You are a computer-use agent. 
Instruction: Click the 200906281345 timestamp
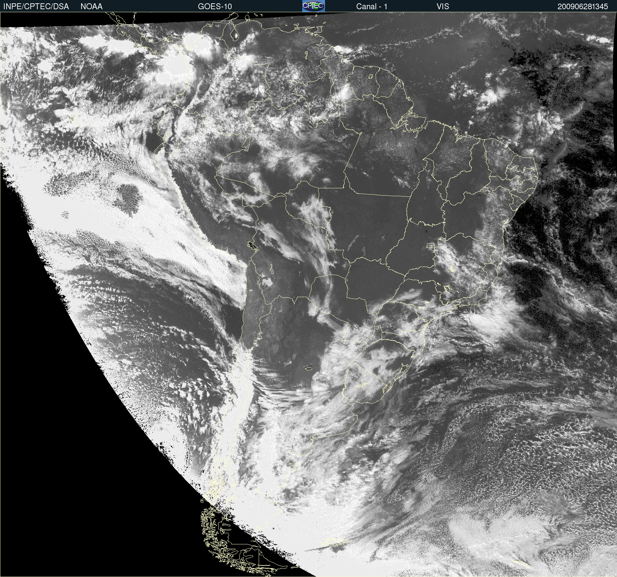tap(583, 7)
